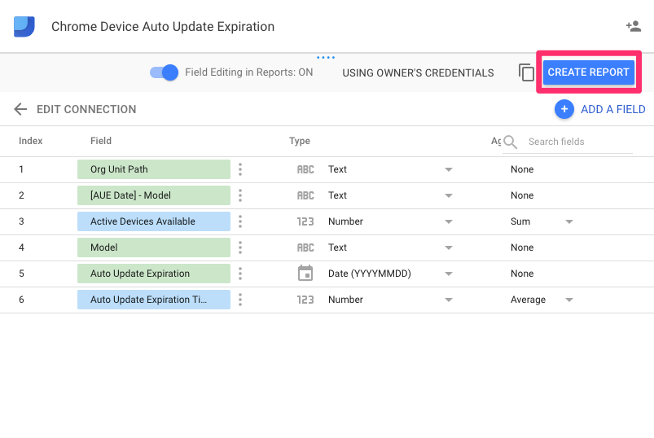Click the Create Report button

click(x=588, y=72)
